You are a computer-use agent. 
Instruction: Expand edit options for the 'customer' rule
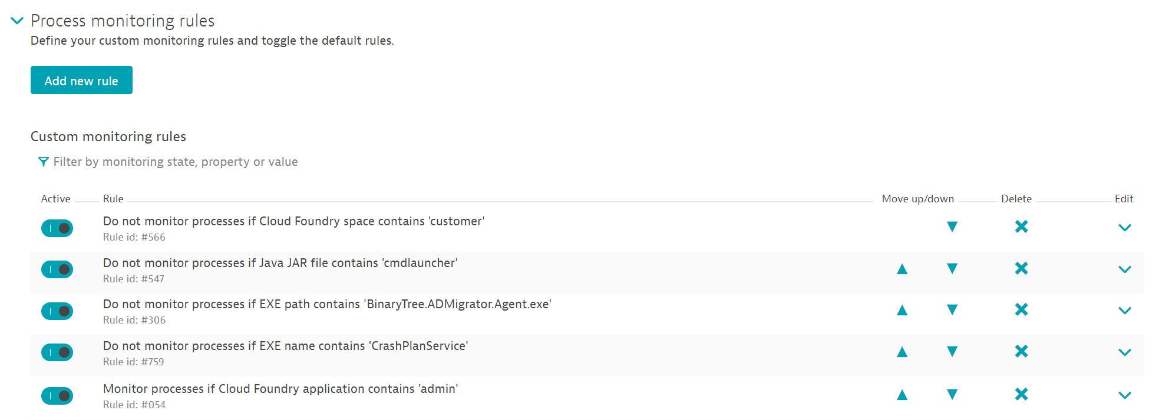pos(1124,228)
